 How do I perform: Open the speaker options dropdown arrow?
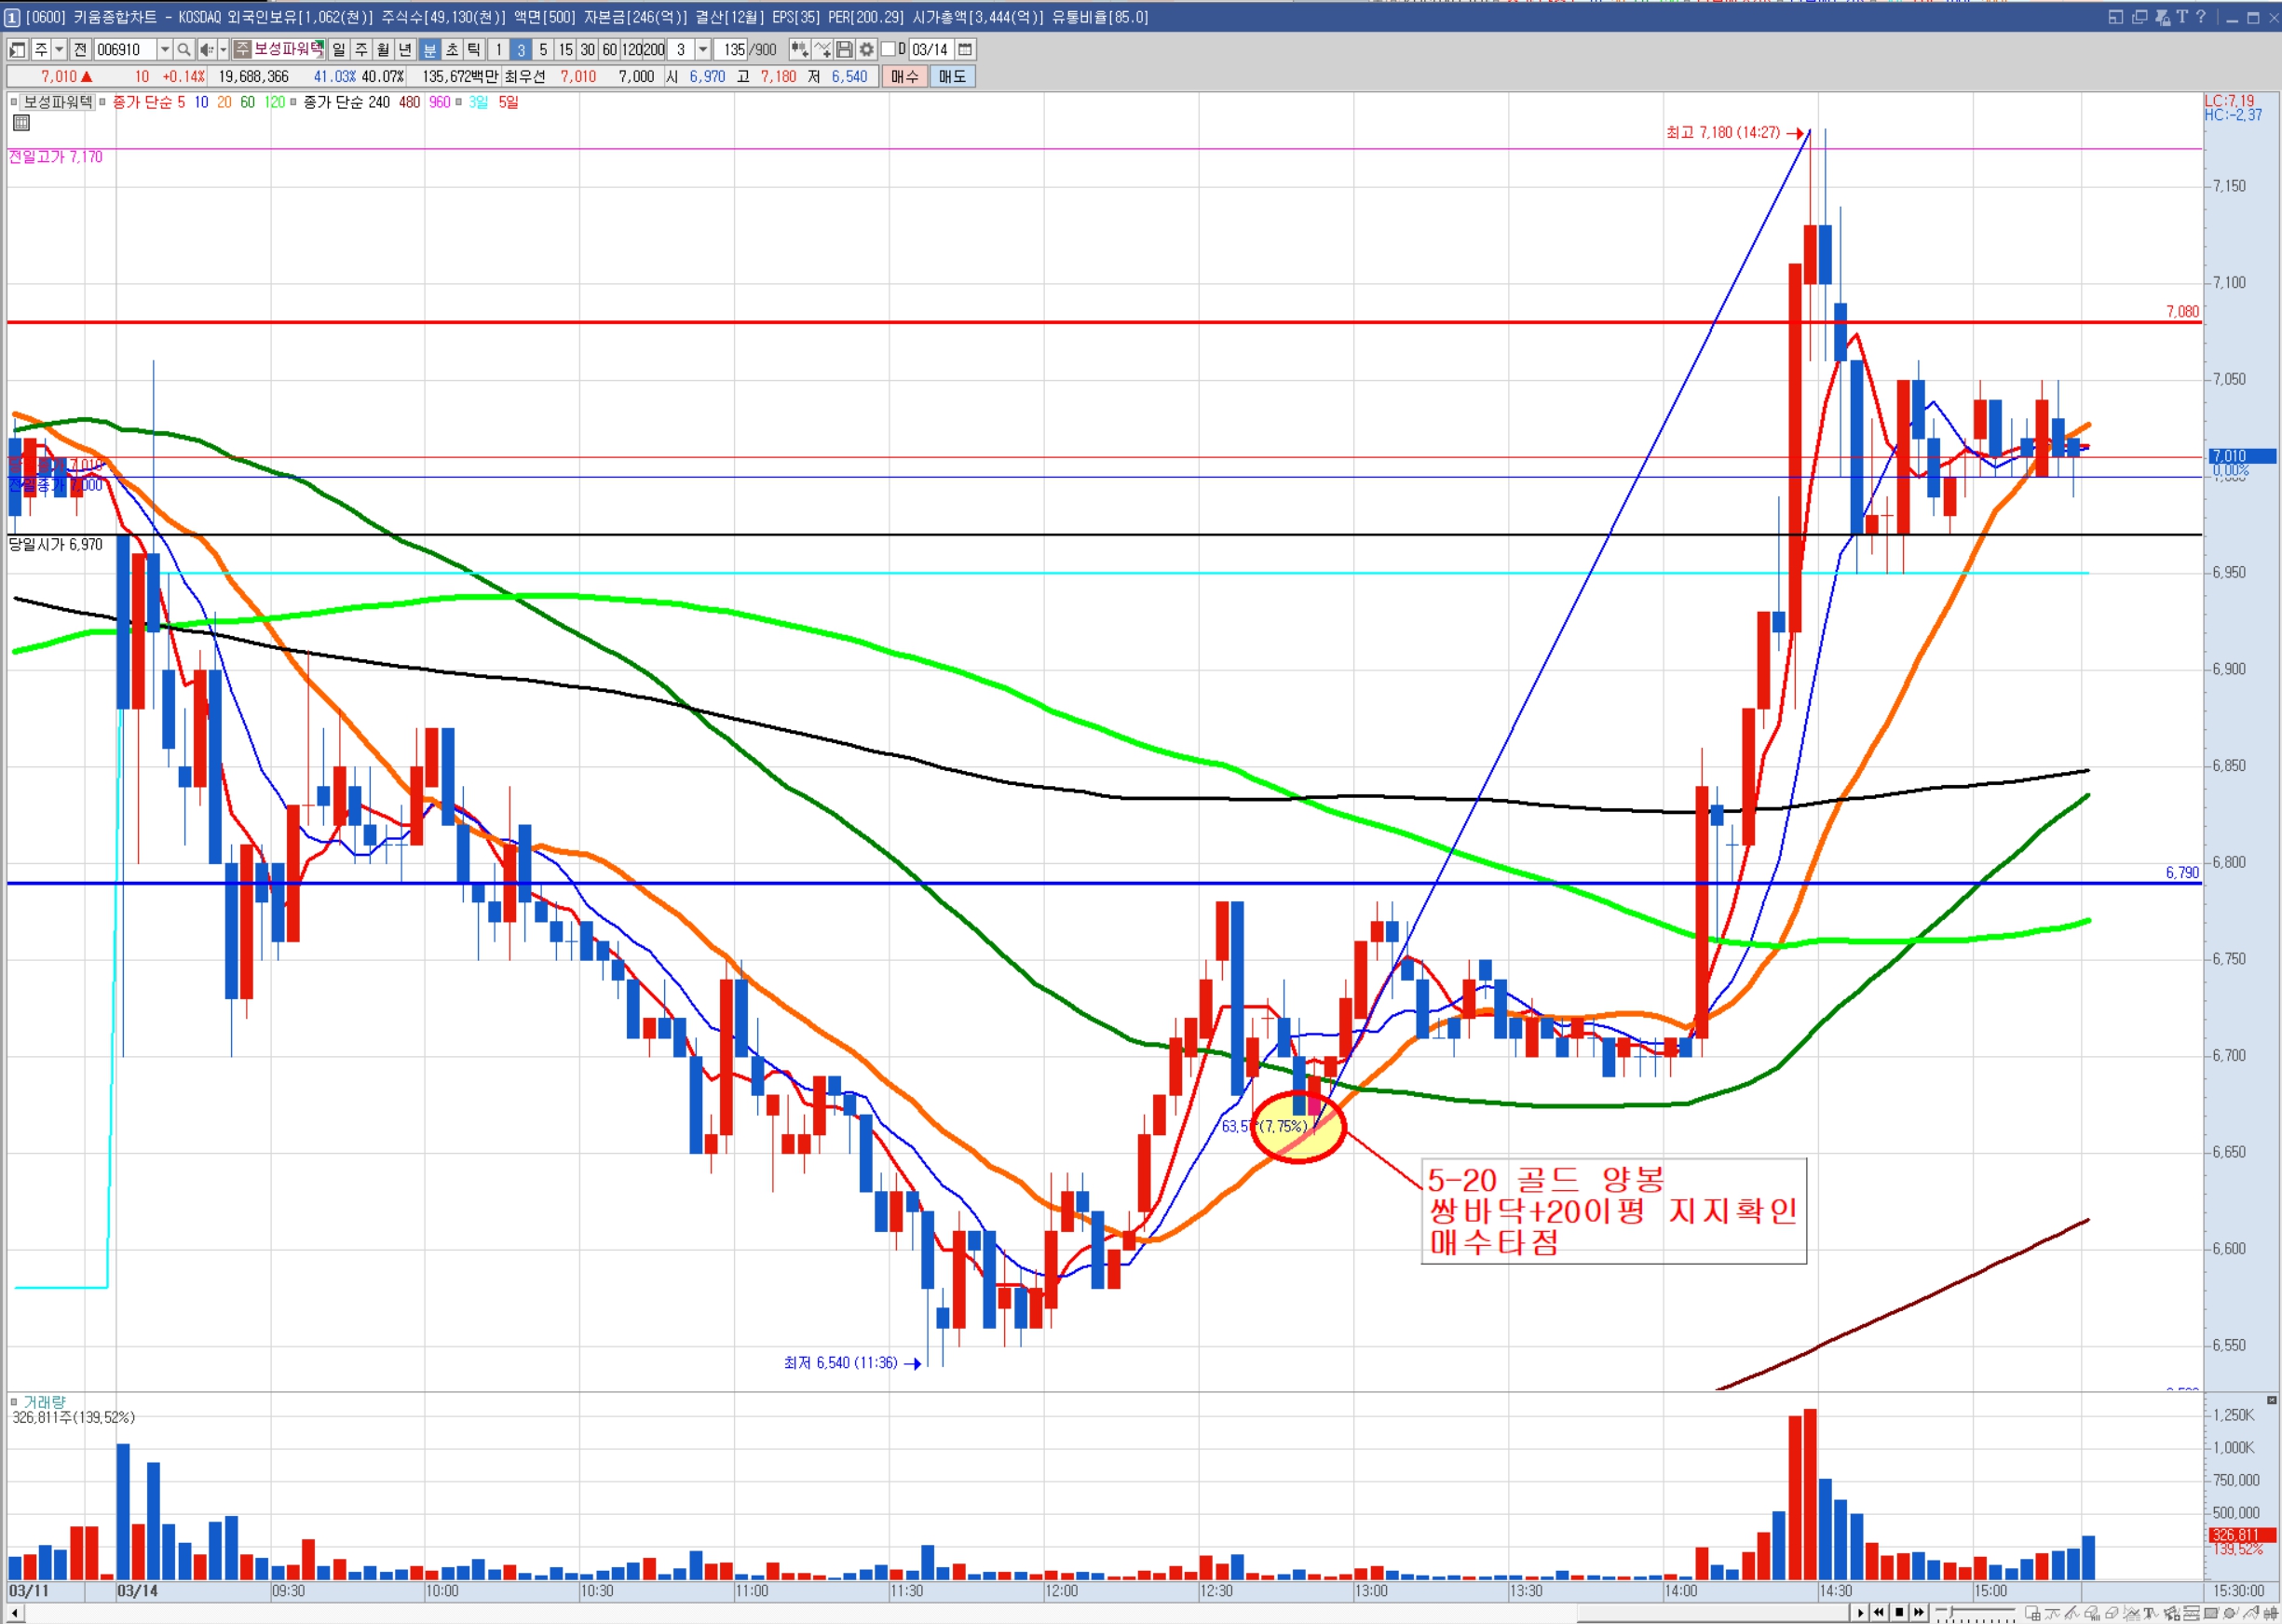click(x=223, y=49)
